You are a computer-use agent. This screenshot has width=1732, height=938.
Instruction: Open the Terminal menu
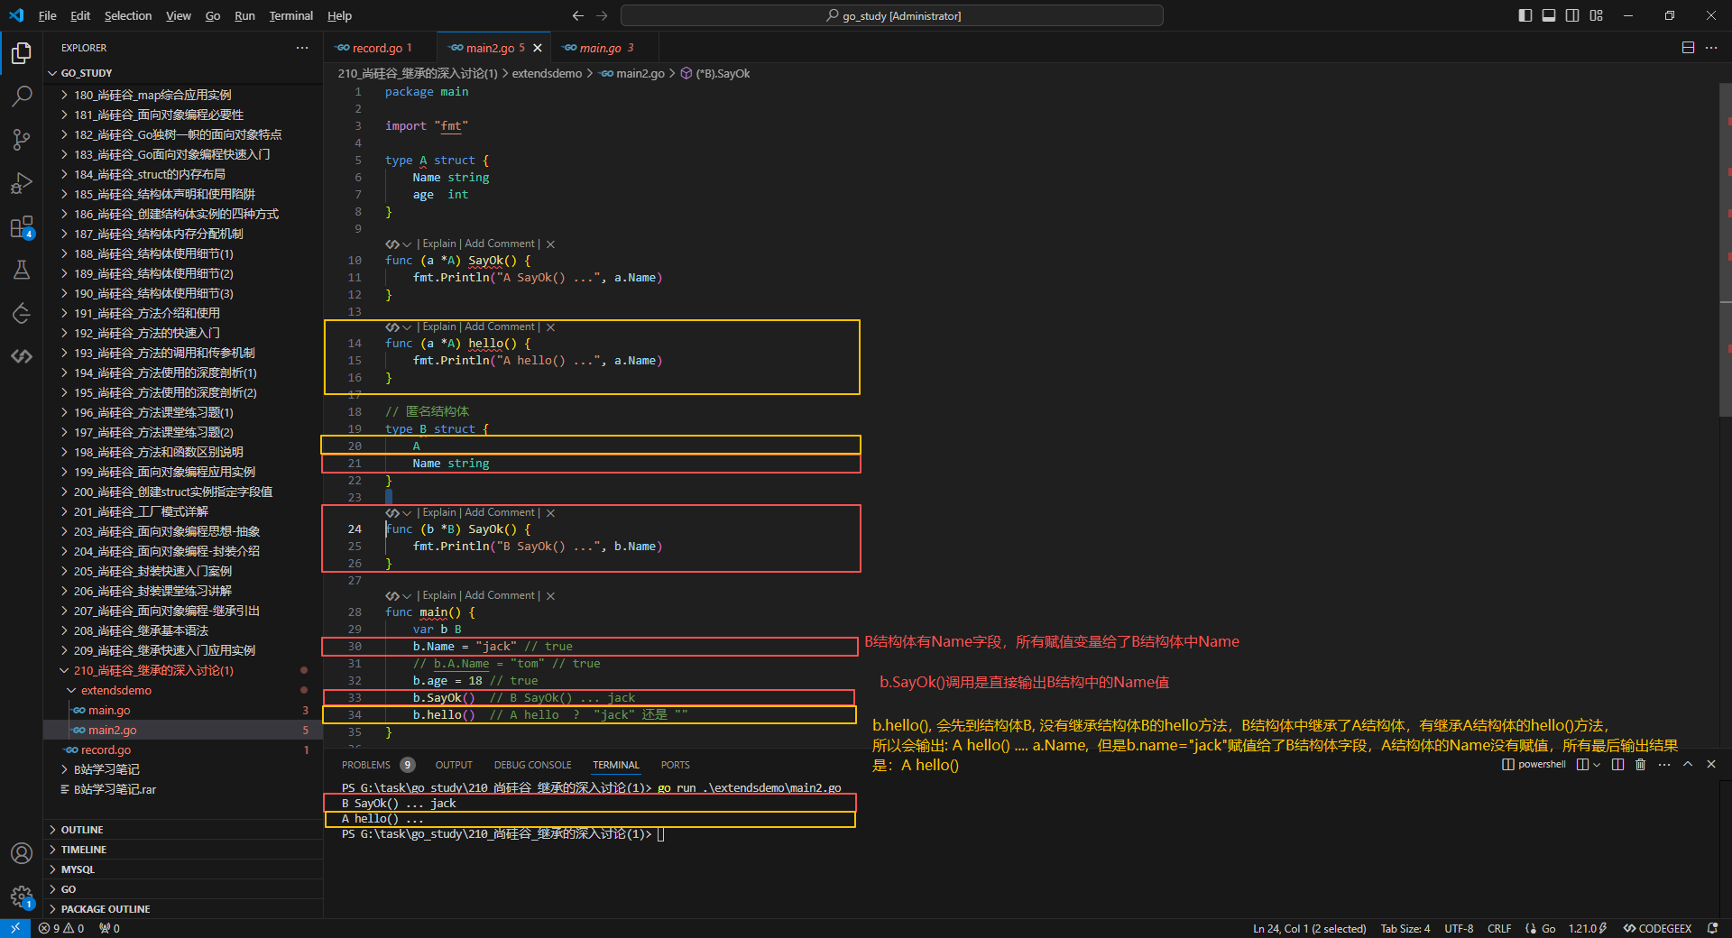click(x=290, y=15)
